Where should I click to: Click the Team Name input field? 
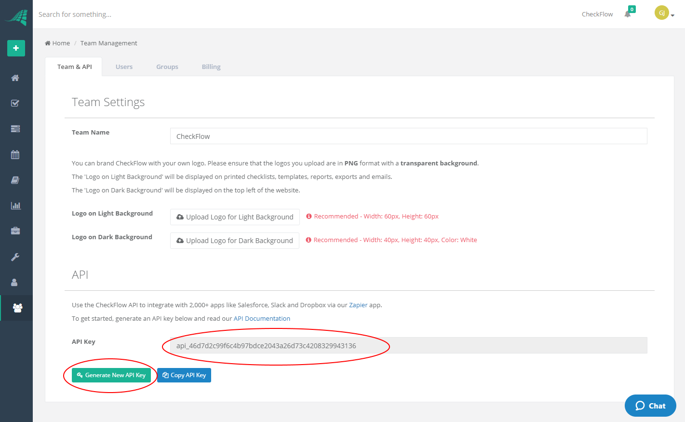tap(408, 136)
